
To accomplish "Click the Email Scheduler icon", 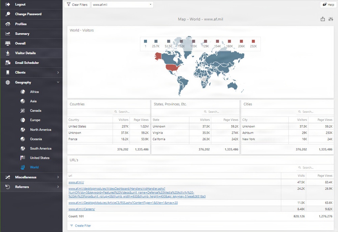I will pos(7,63).
